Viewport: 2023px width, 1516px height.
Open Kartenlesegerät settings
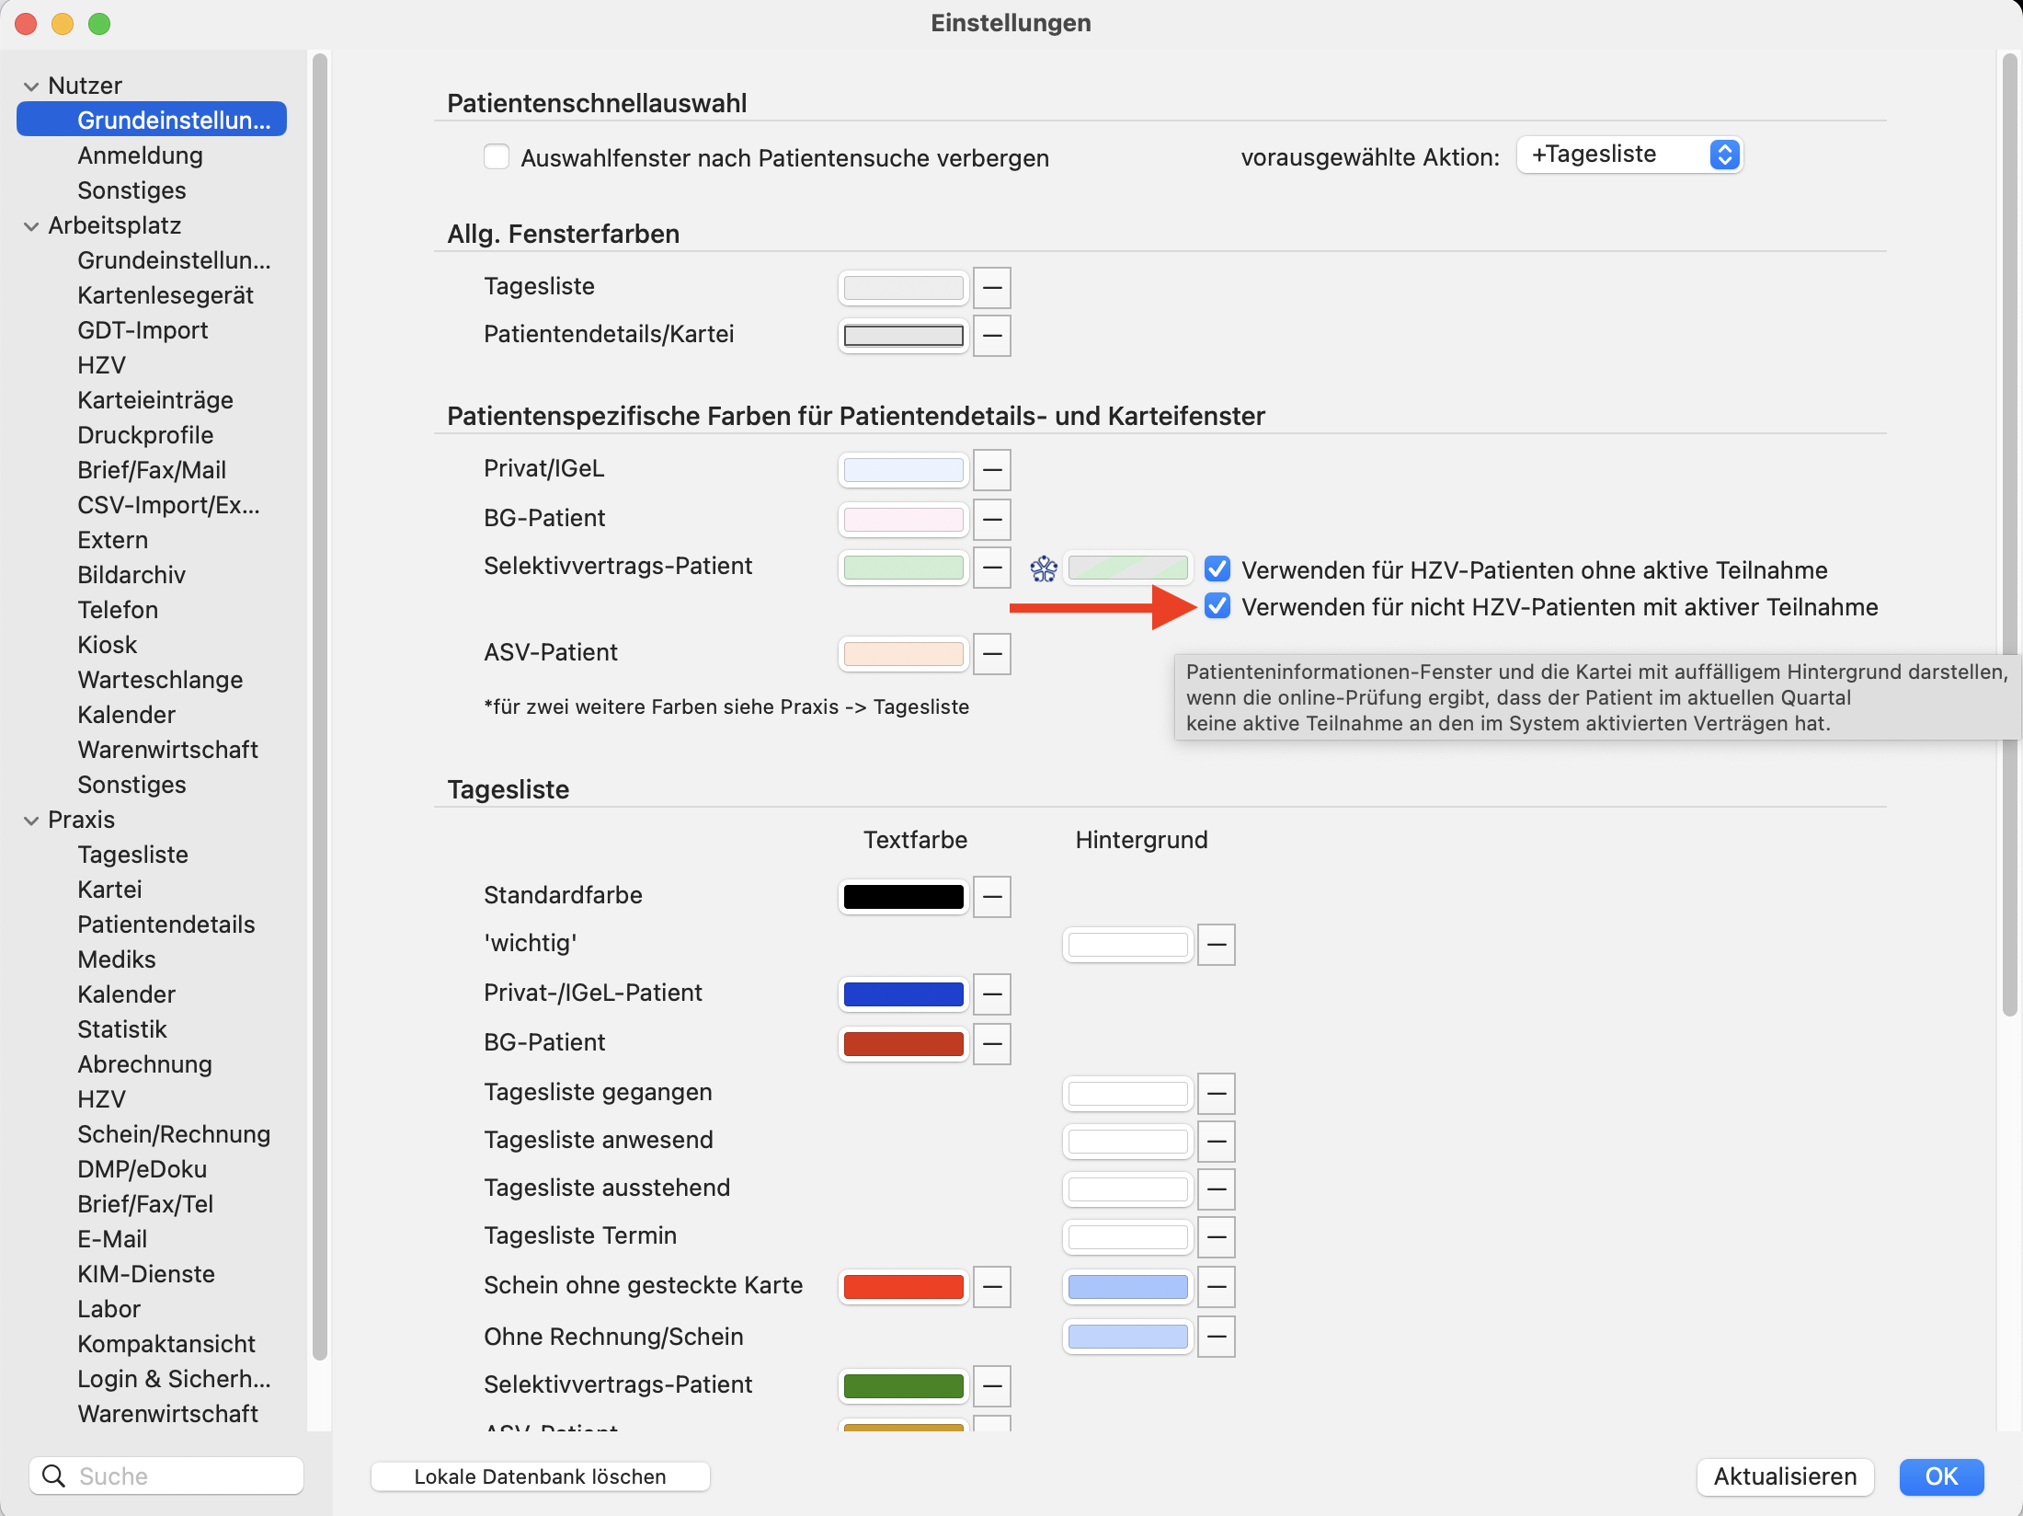tap(166, 295)
